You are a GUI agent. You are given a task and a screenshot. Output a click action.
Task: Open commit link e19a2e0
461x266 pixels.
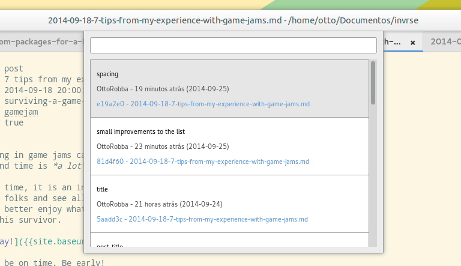(x=203, y=104)
